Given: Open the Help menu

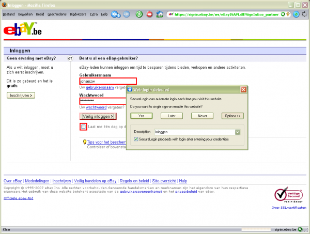Looking at the screenshot, I should coord(104,14).
